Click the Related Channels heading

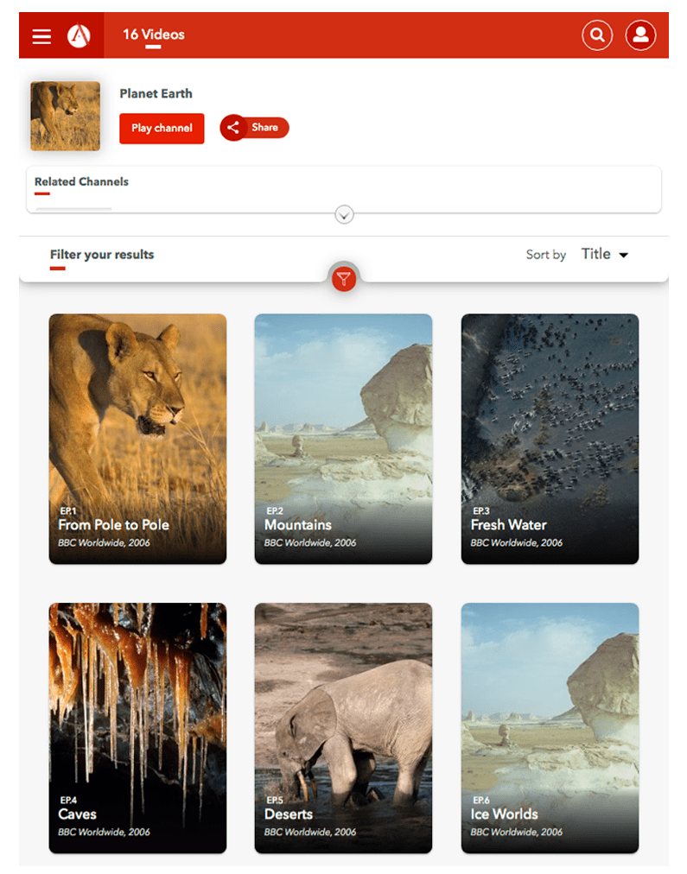pos(81,181)
